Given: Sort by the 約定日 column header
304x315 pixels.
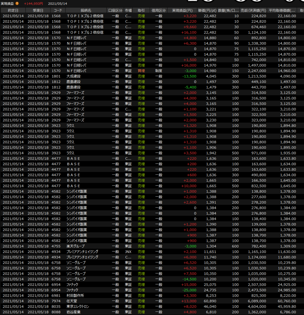Looking at the screenshot, I should coord(13,10).
